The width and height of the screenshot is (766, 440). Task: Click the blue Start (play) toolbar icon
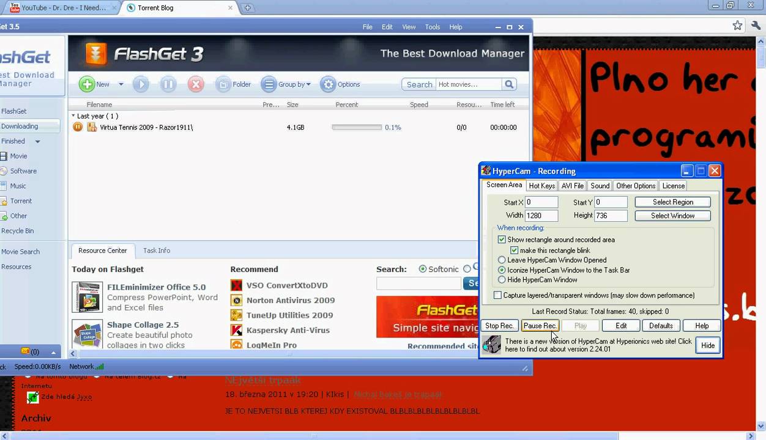pos(141,84)
